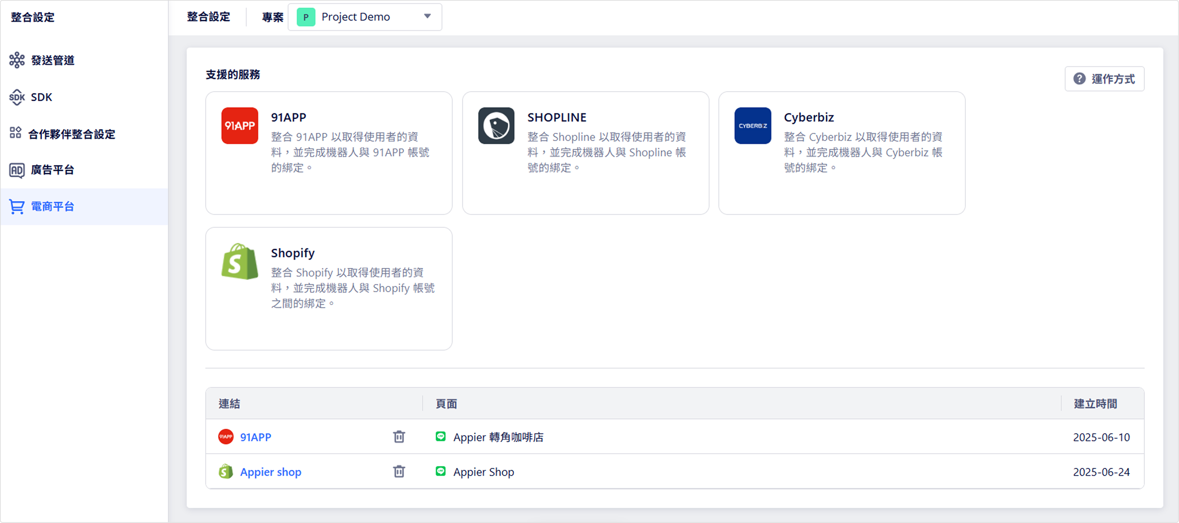Screen dimensions: 1179x523
Task: Open the 91APP link in connections table
Action: point(255,437)
